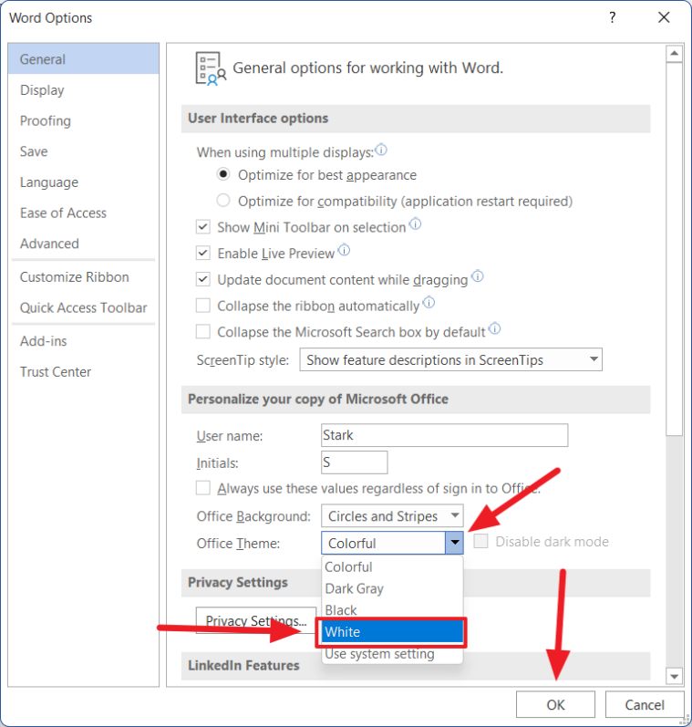Open Customize Ribbon category
The image size is (692, 727).
(x=84, y=276)
